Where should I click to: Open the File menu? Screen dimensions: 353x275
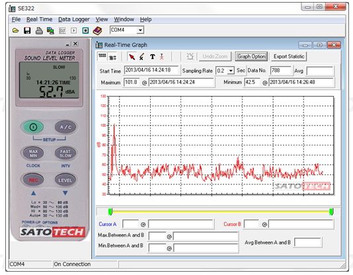[x=16, y=19]
